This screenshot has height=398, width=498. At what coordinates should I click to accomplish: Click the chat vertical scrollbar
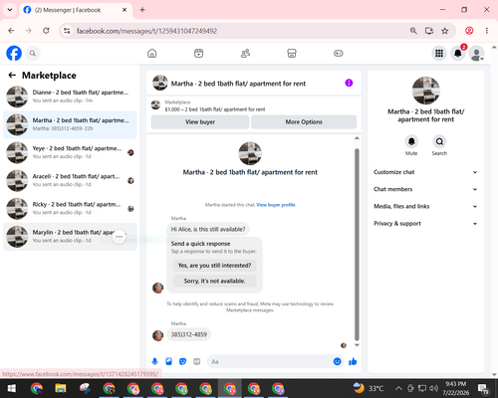tap(357, 245)
